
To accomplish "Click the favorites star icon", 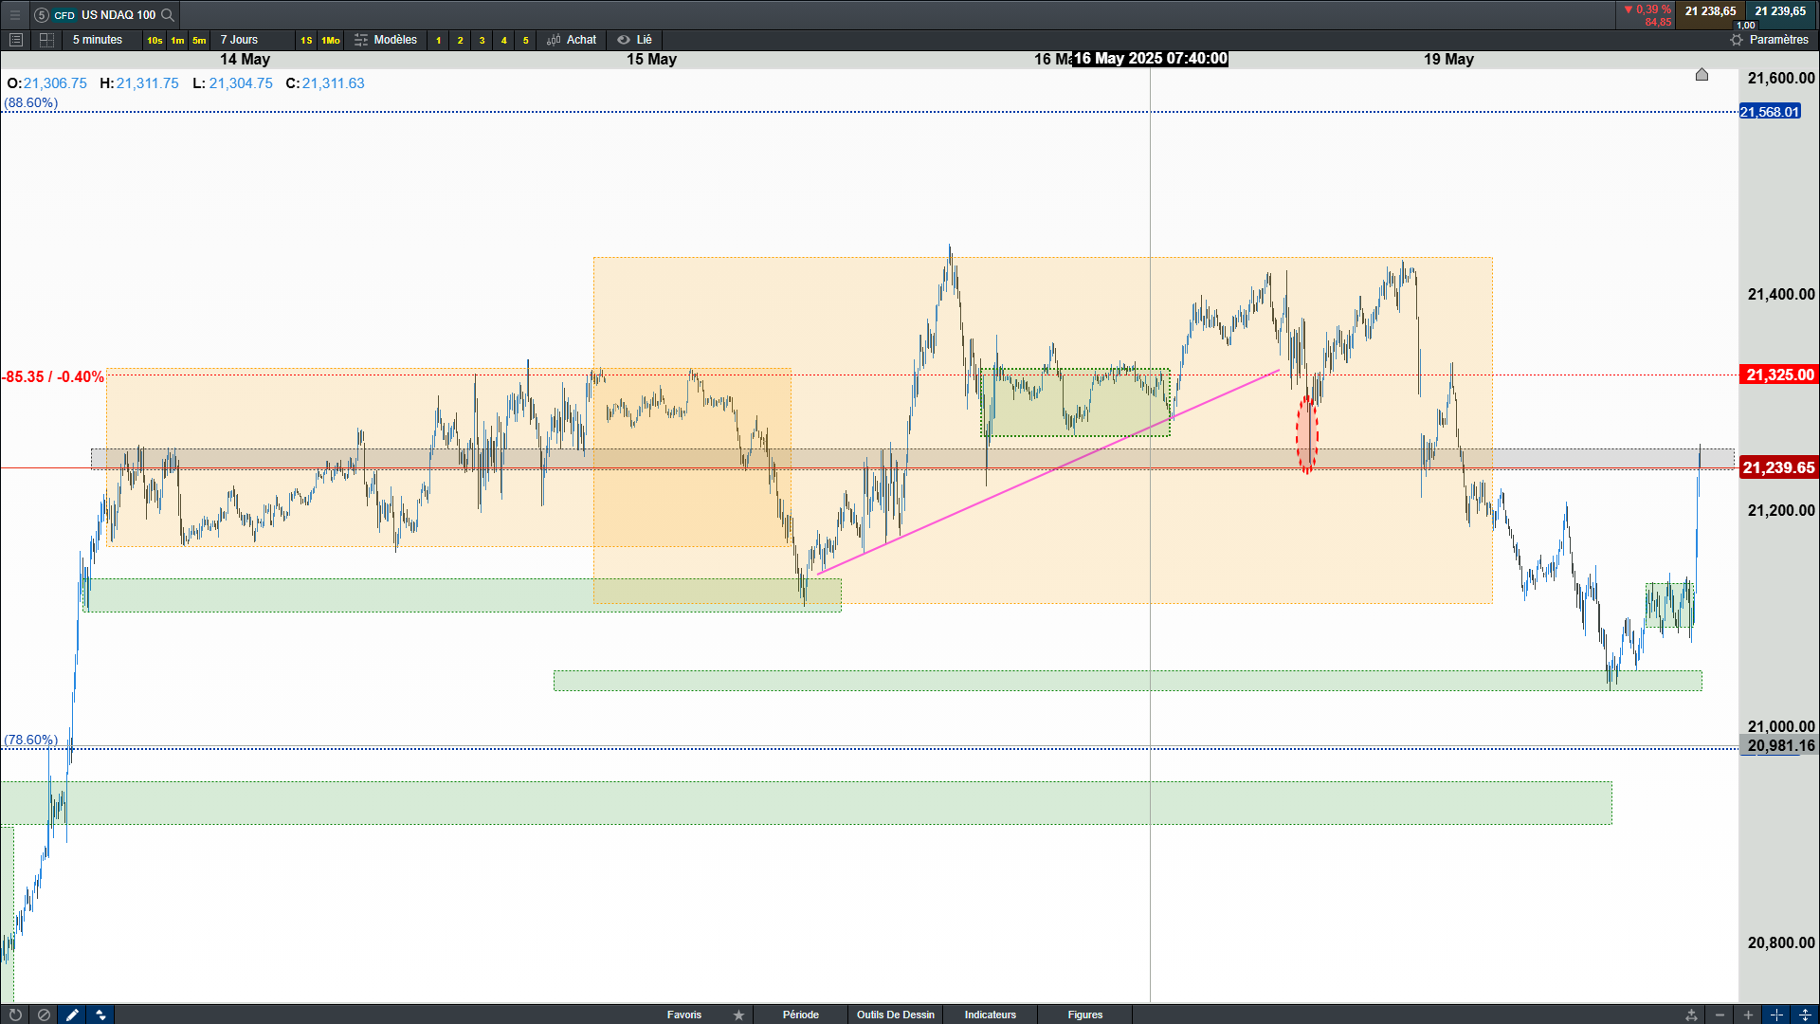I will click(738, 1015).
